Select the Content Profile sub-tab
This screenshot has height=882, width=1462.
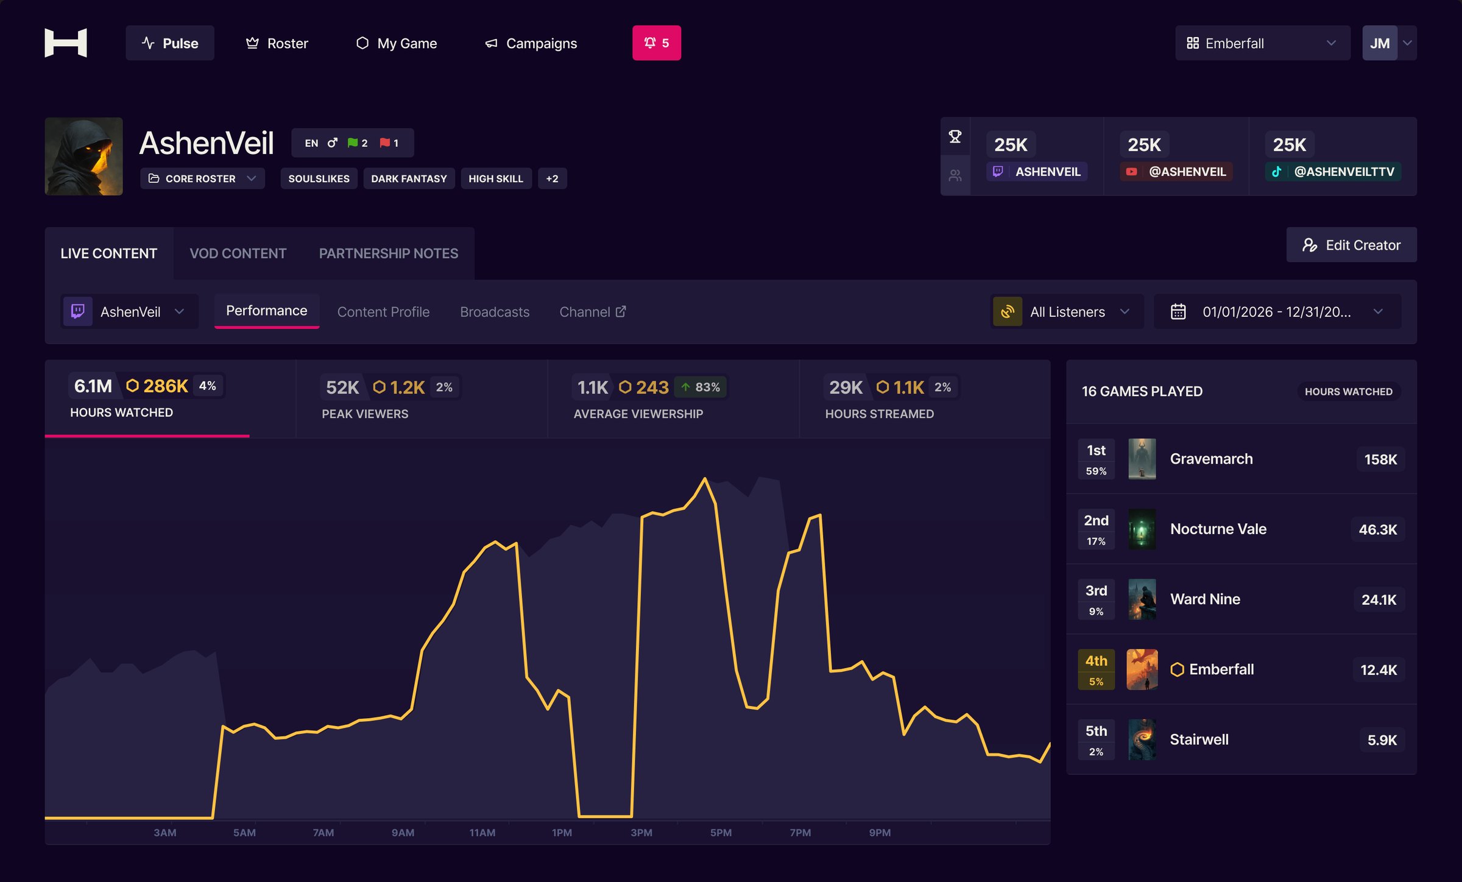(x=384, y=312)
